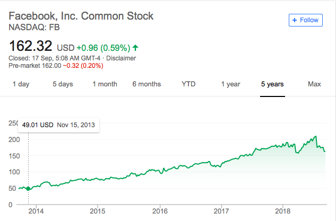Click the 49.01 USD chart tooltip

[x=59, y=126]
